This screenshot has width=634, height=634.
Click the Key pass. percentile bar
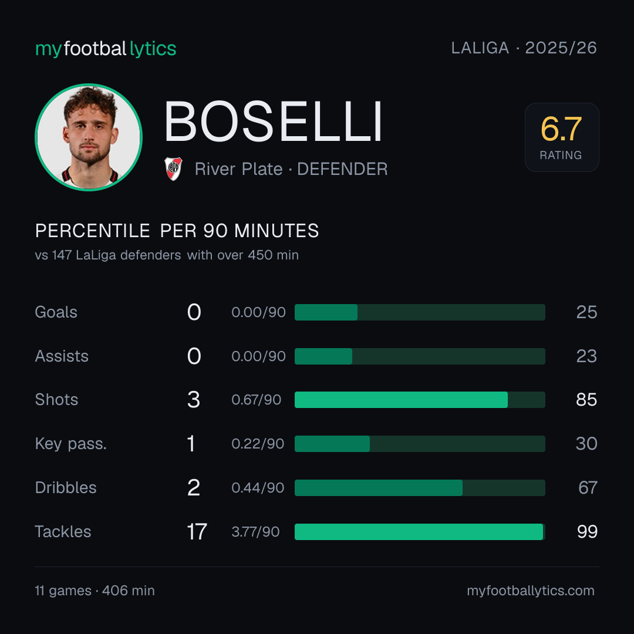point(420,444)
